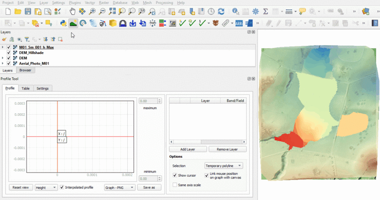Click the maximum value spin box
Image resolution: width=380 pixels, height=200 pixels.
(148, 101)
